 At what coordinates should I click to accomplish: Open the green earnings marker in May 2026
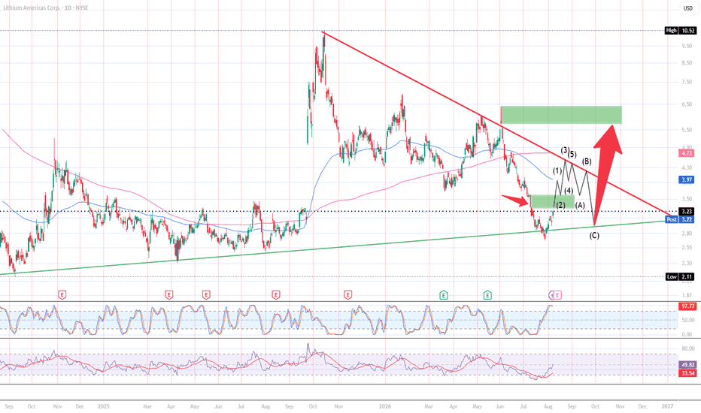click(487, 294)
